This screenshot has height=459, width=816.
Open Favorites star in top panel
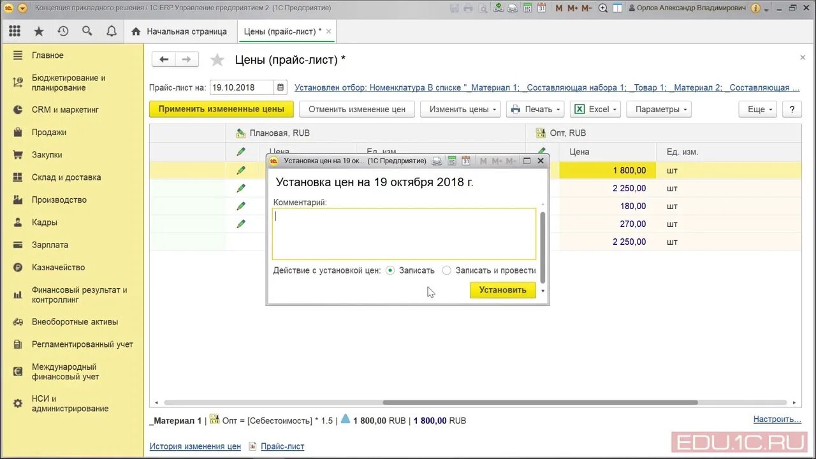(x=39, y=31)
